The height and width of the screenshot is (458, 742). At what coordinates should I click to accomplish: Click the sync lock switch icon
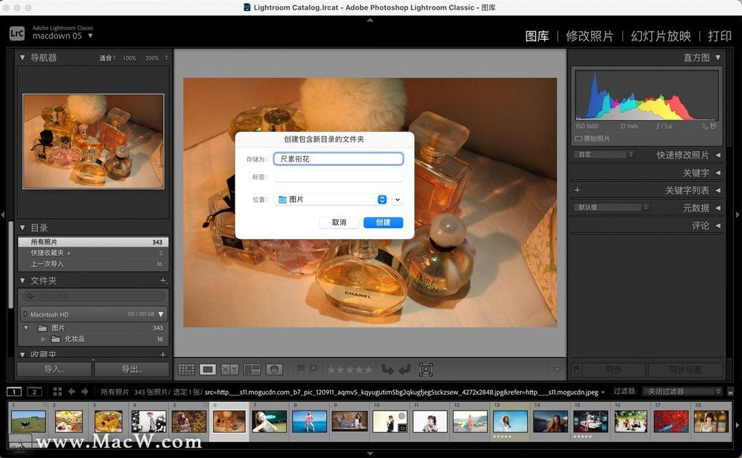(577, 369)
